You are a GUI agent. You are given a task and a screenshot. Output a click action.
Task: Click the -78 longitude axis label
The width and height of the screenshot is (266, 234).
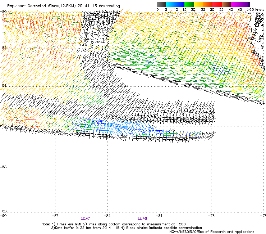211,216
